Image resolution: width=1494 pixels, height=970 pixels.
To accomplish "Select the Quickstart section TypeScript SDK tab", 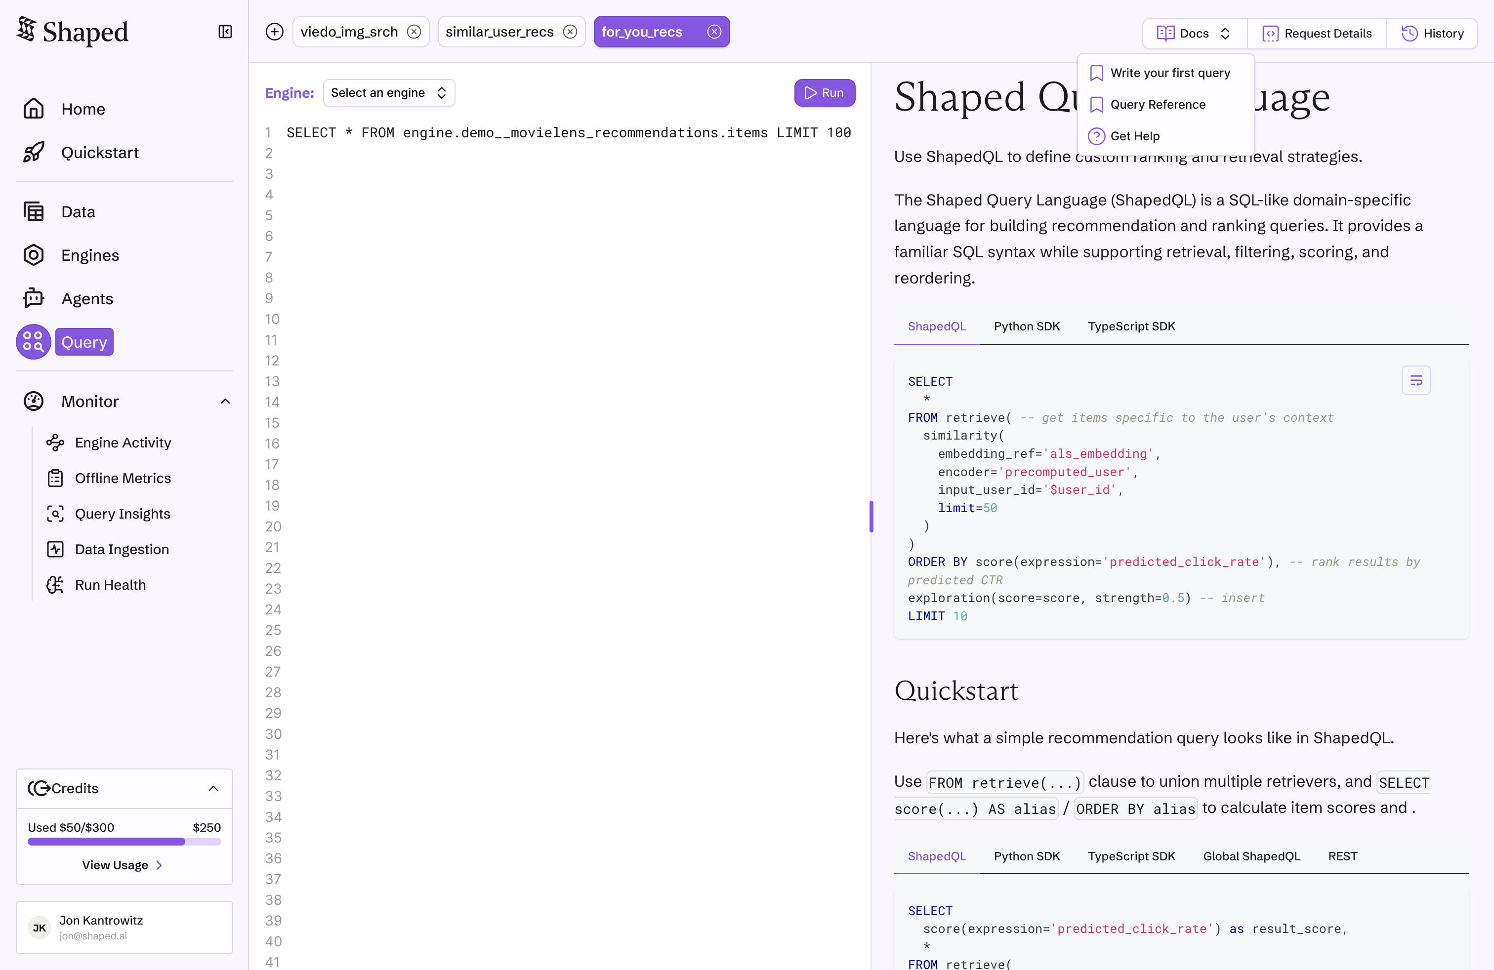I will coord(1131,856).
